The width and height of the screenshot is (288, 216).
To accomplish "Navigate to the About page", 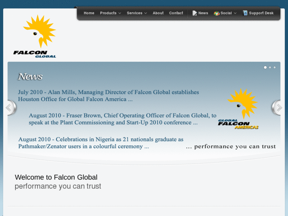I will coord(158,13).
